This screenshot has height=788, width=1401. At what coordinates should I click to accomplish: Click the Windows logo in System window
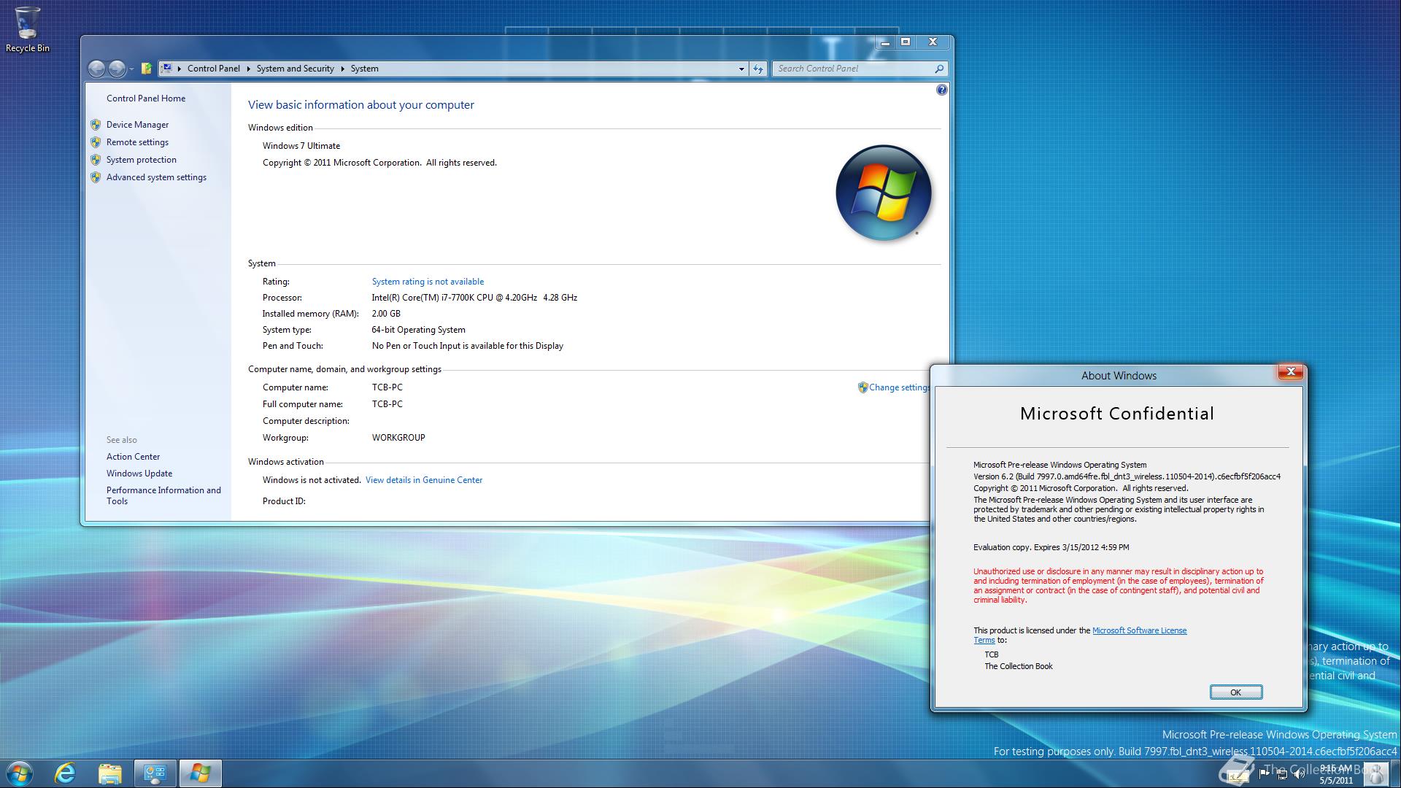[883, 193]
